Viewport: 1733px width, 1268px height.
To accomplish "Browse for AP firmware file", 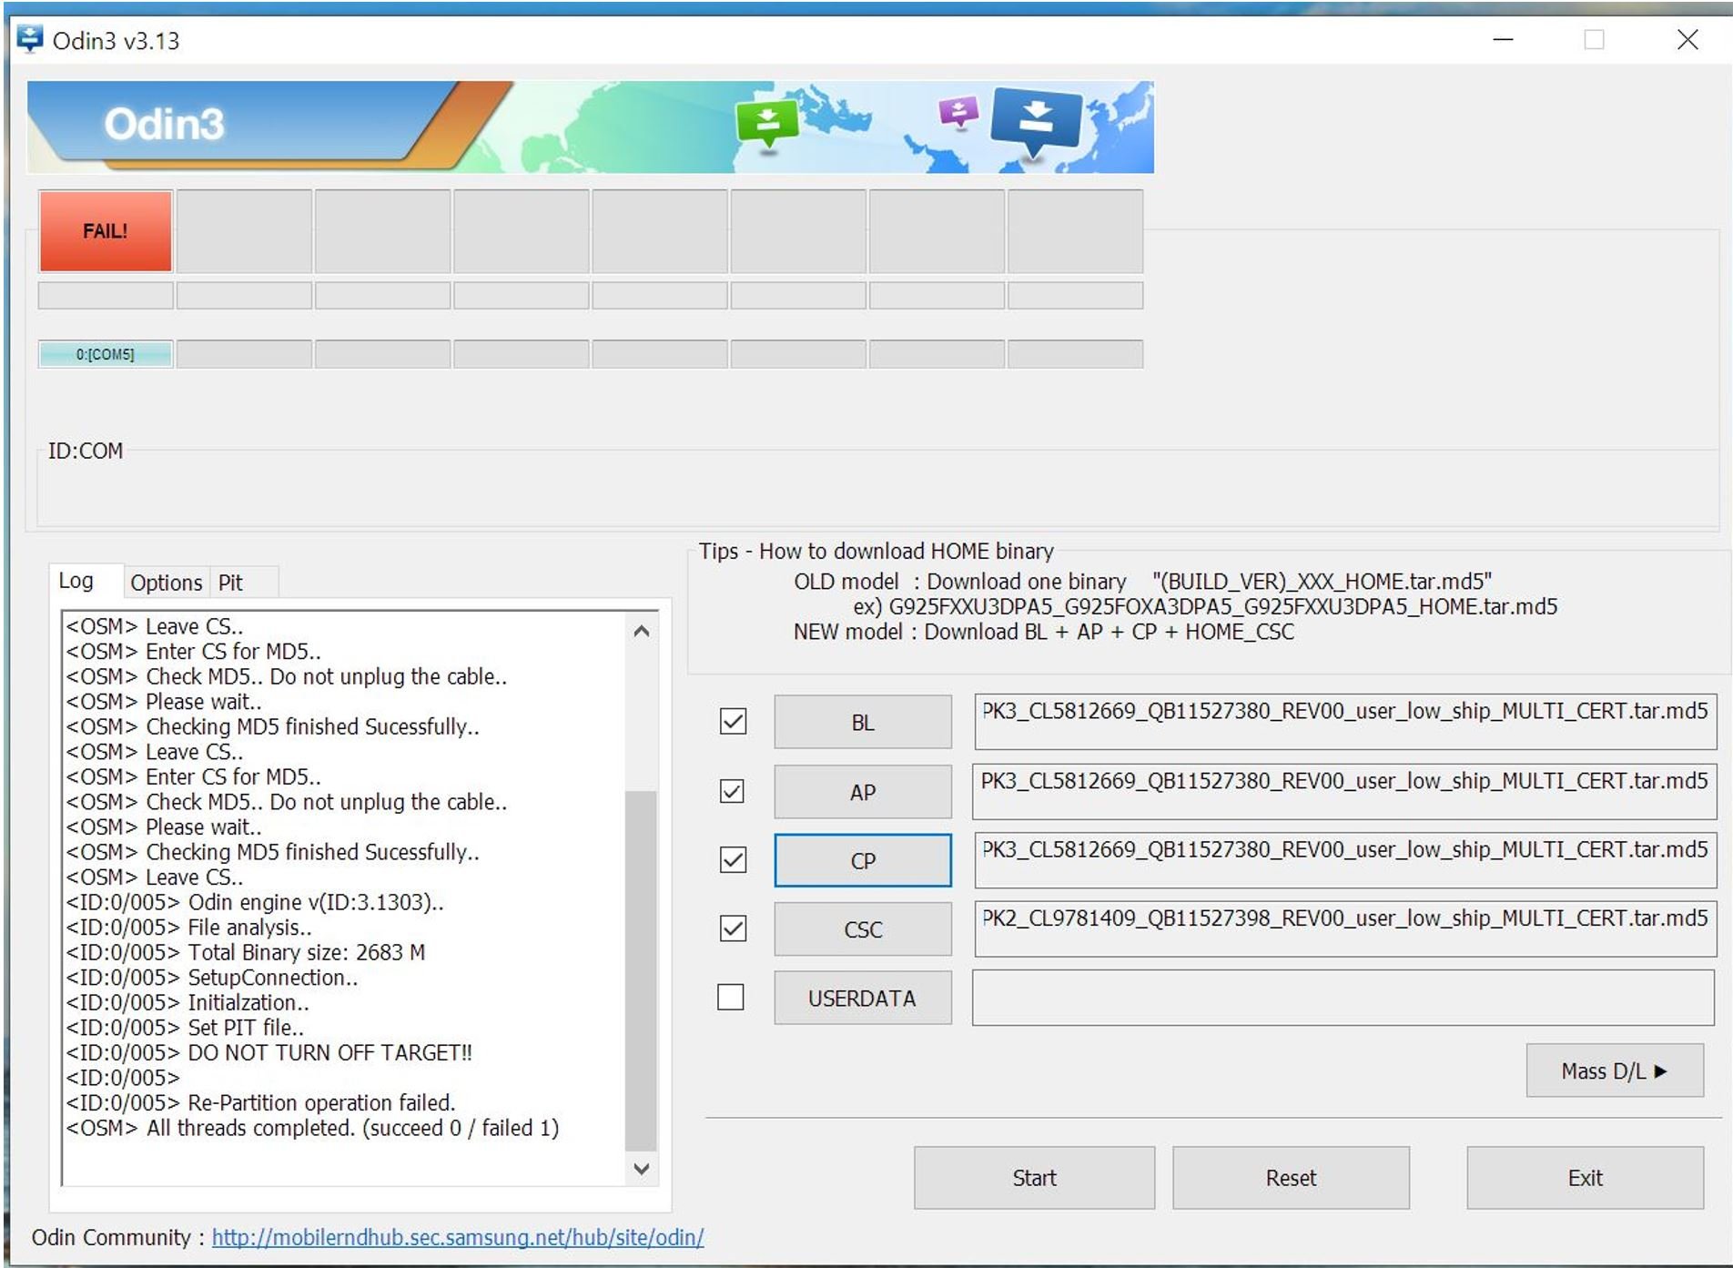I will tap(863, 792).
